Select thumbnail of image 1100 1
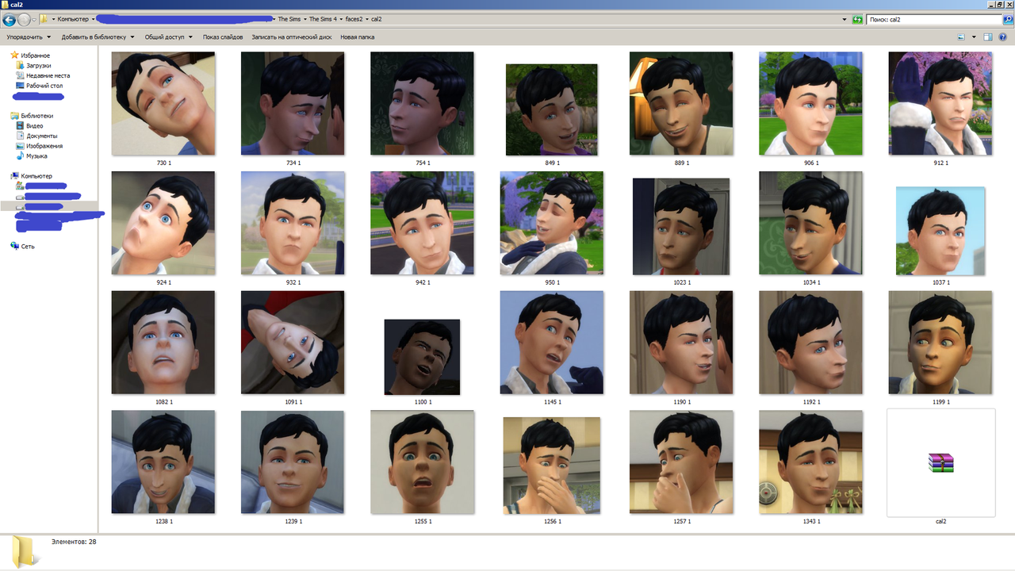The width and height of the screenshot is (1015, 571). click(422, 357)
